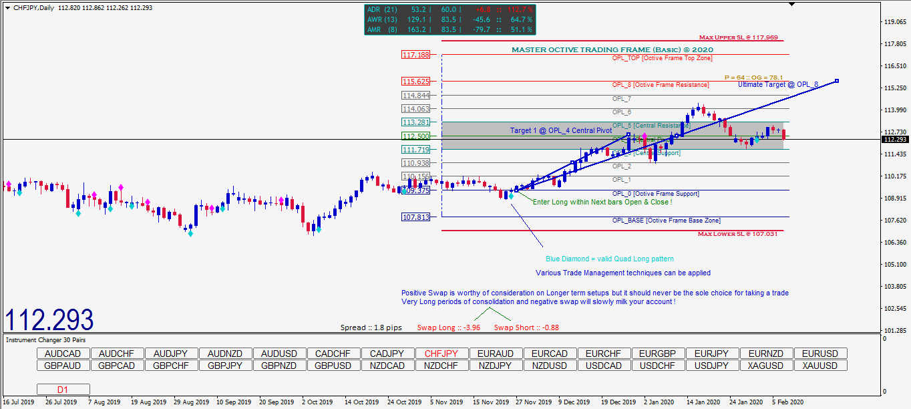Click the 117.188 price level label

point(416,55)
